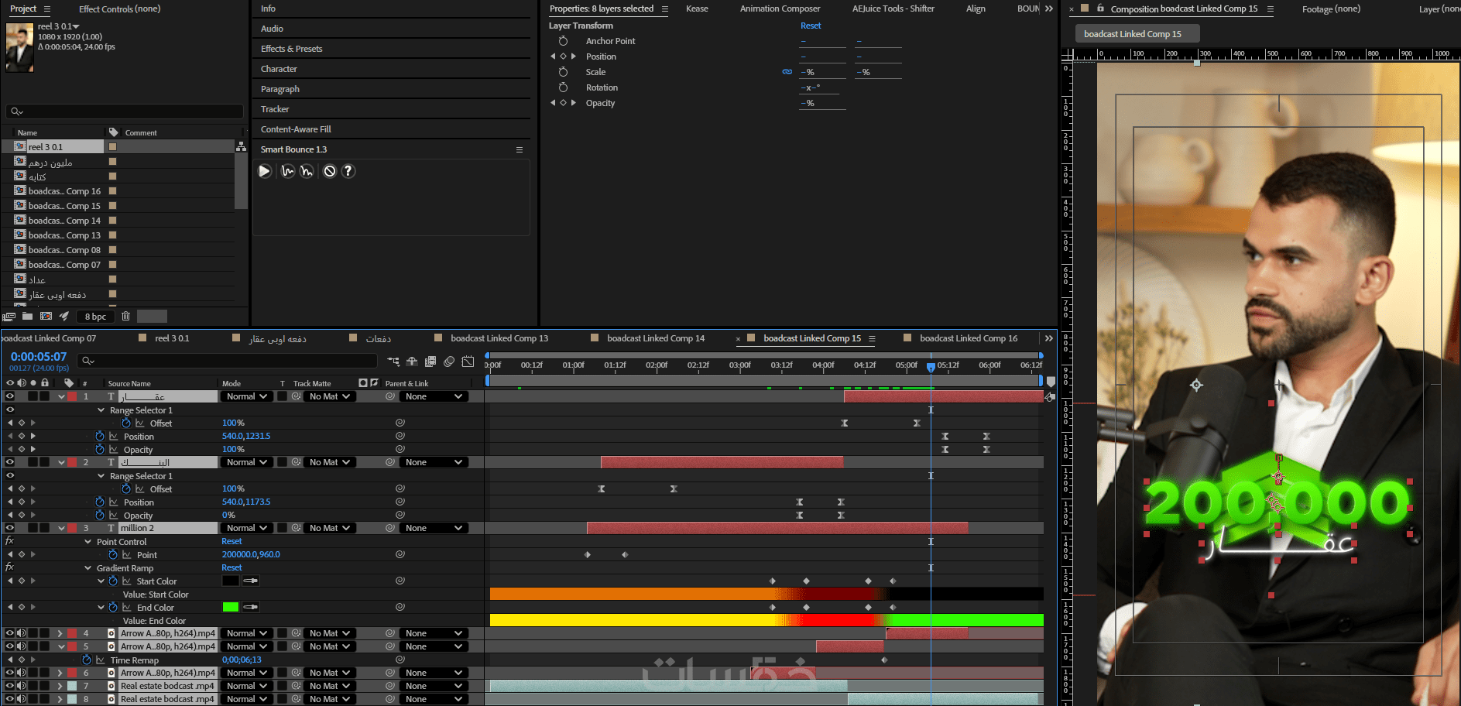The image size is (1461, 706).
Task: Collapse layer 1 Range Selector 1 group
Action: point(101,410)
